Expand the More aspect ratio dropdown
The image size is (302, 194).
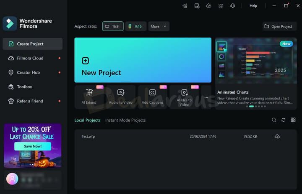coord(159,26)
